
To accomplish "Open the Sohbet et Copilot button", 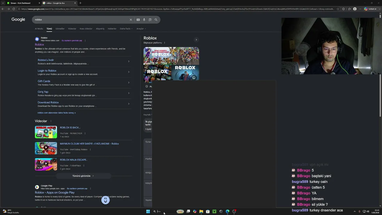I will tap(370, 9).
